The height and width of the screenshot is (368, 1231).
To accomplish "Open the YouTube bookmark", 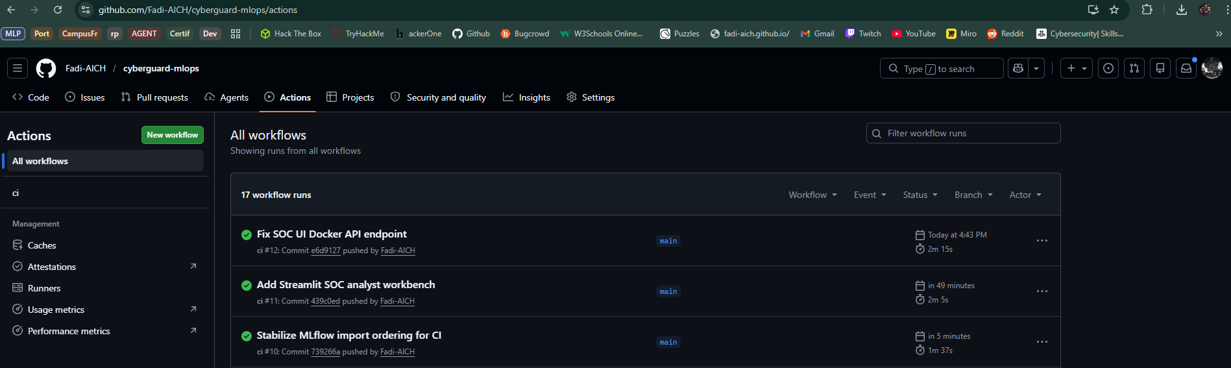I will pos(913,34).
